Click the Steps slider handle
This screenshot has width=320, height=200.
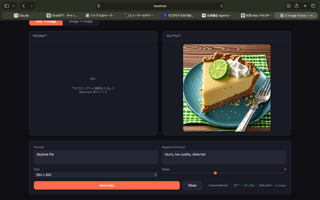215,173
